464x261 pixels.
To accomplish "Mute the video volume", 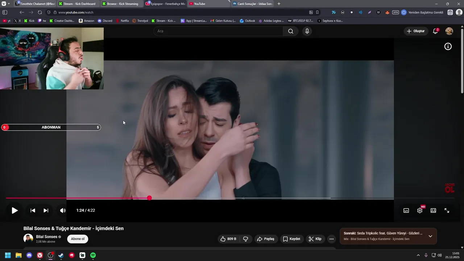I will (63, 211).
